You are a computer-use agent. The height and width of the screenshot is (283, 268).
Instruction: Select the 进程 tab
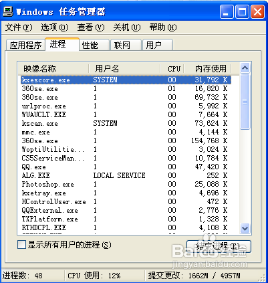pyautogui.click(x=62, y=44)
